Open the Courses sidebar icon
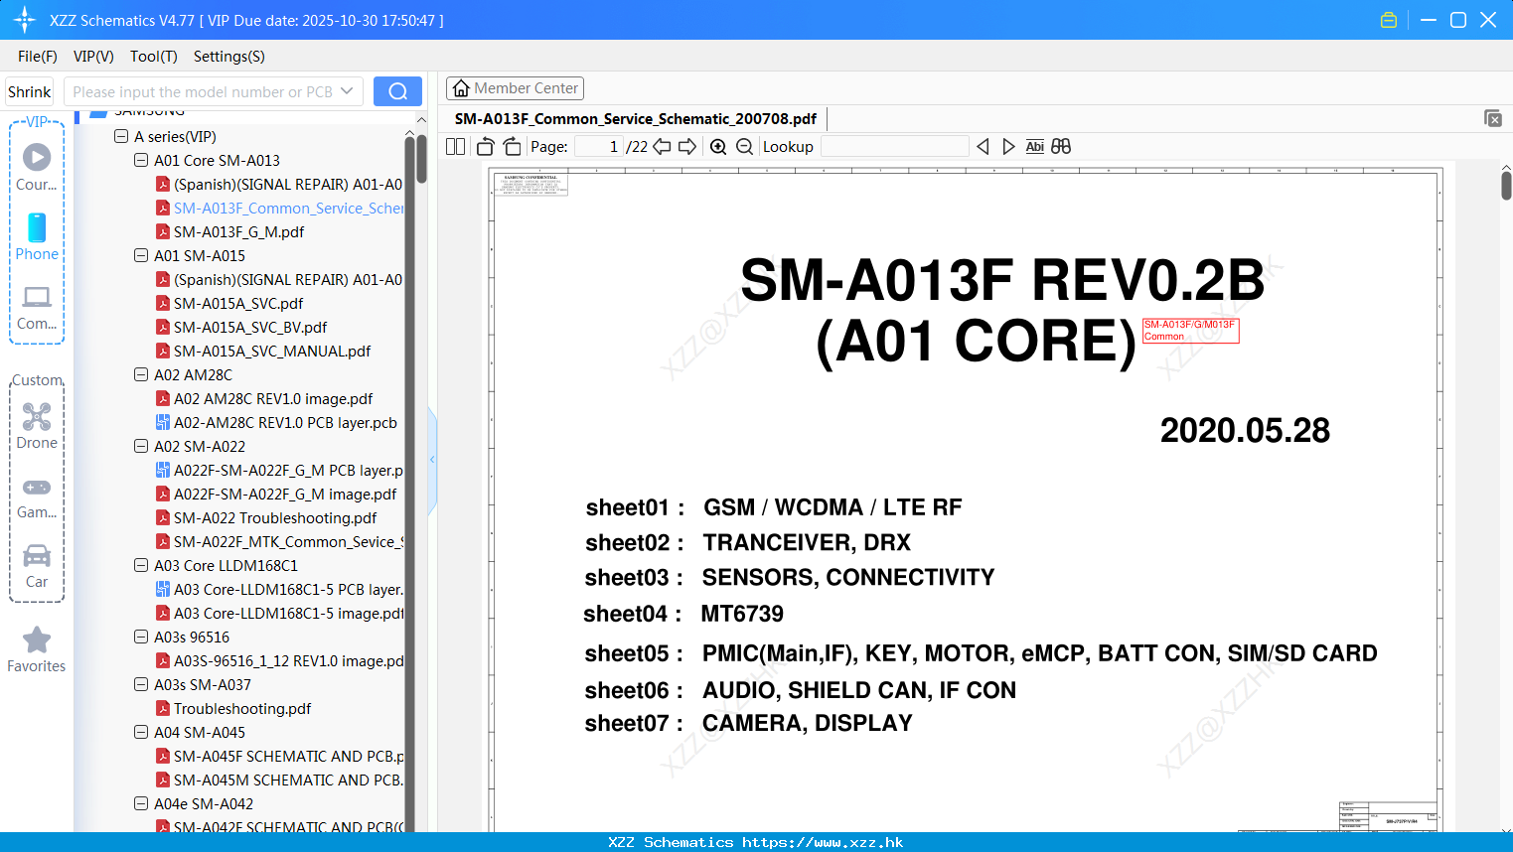 (37, 166)
